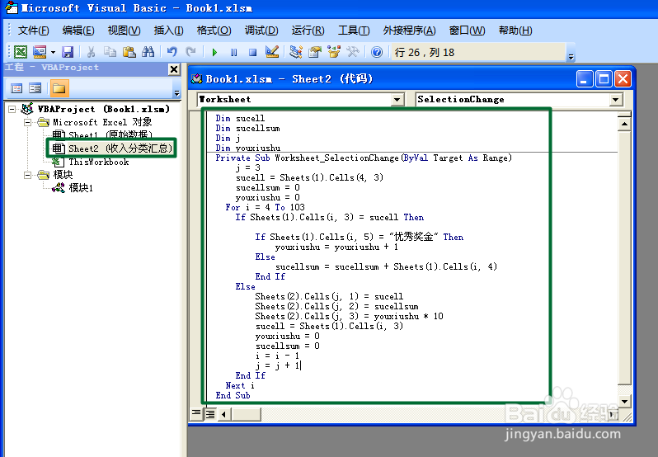Open 工具(T) menu
This screenshot has width=658, height=457.
pyautogui.click(x=354, y=31)
